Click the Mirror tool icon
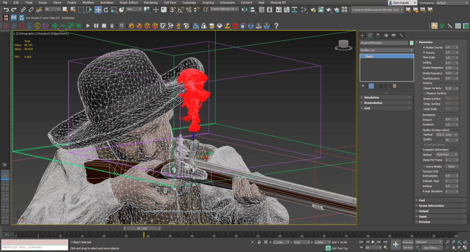 (245, 10)
